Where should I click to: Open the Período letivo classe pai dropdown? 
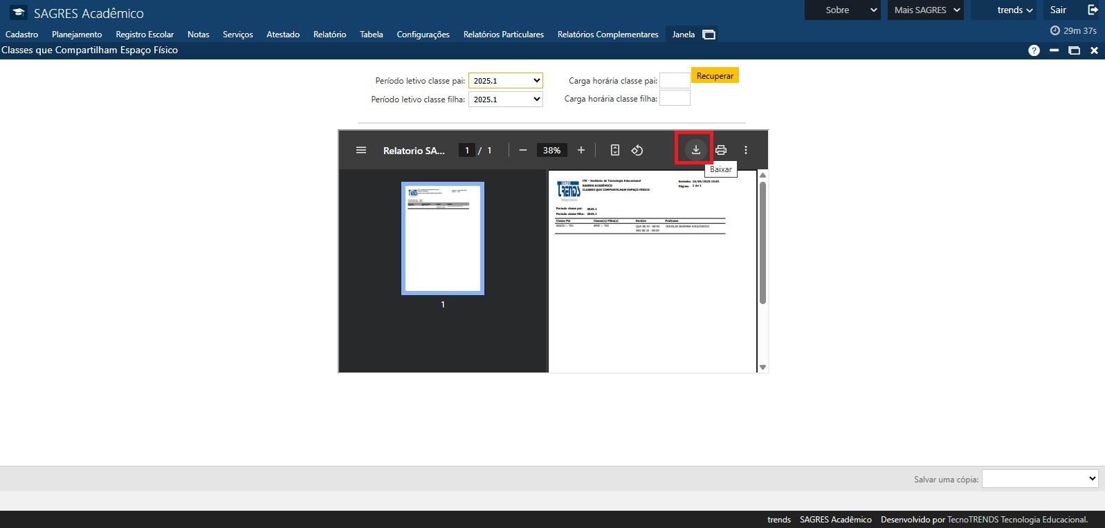(505, 81)
